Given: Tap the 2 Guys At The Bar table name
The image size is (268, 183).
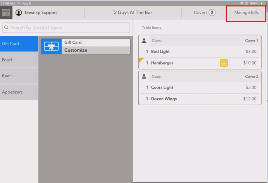Looking at the screenshot, I should [133, 12].
